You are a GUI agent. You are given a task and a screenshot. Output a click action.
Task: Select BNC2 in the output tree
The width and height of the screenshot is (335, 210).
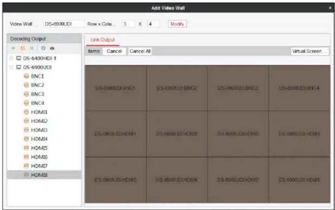point(37,85)
